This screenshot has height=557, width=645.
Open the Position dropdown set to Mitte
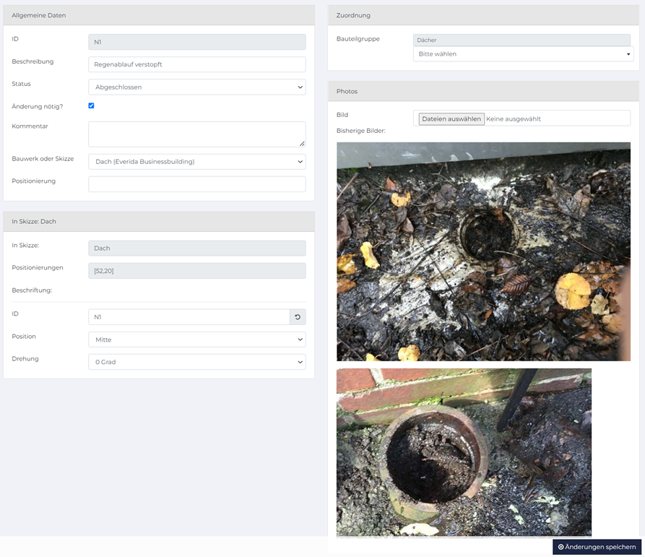click(x=197, y=340)
